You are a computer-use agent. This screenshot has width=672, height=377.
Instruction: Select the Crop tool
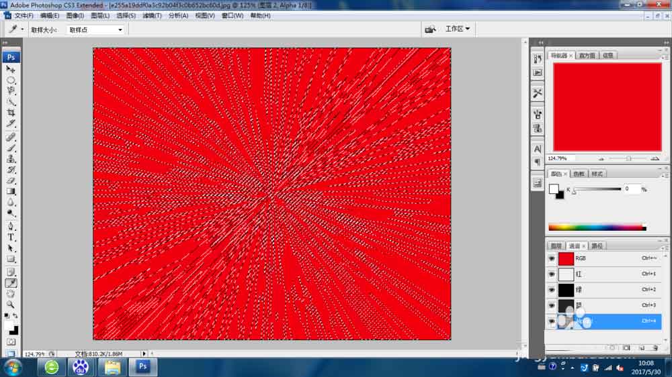[x=11, y=113]
